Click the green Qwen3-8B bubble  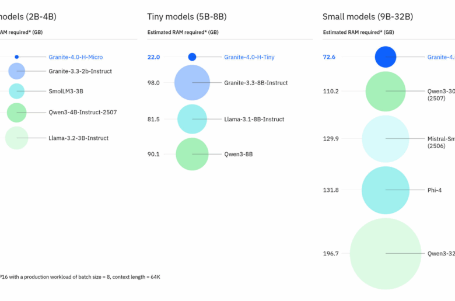[x=192, y=154]
